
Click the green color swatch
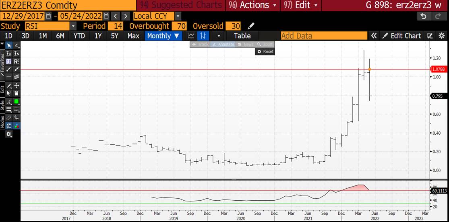point(17,102)
